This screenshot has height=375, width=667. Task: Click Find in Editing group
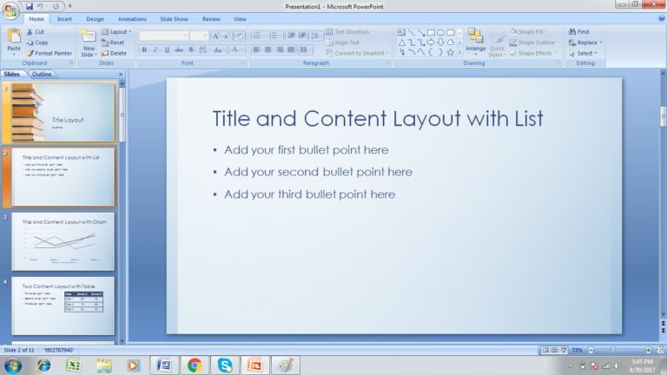pos(579,31)
